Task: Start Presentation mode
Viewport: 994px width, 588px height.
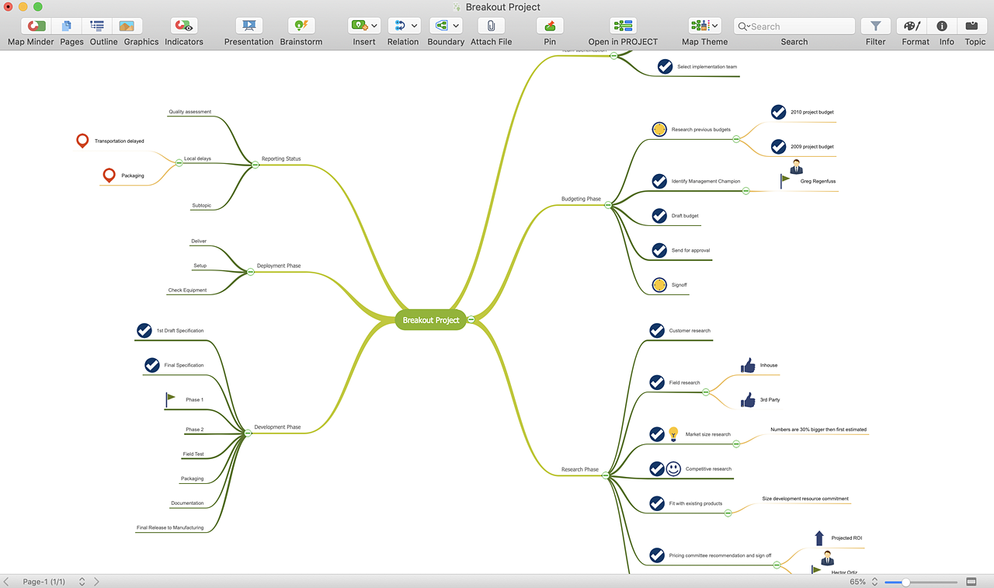Action: (x=248, y=26)
